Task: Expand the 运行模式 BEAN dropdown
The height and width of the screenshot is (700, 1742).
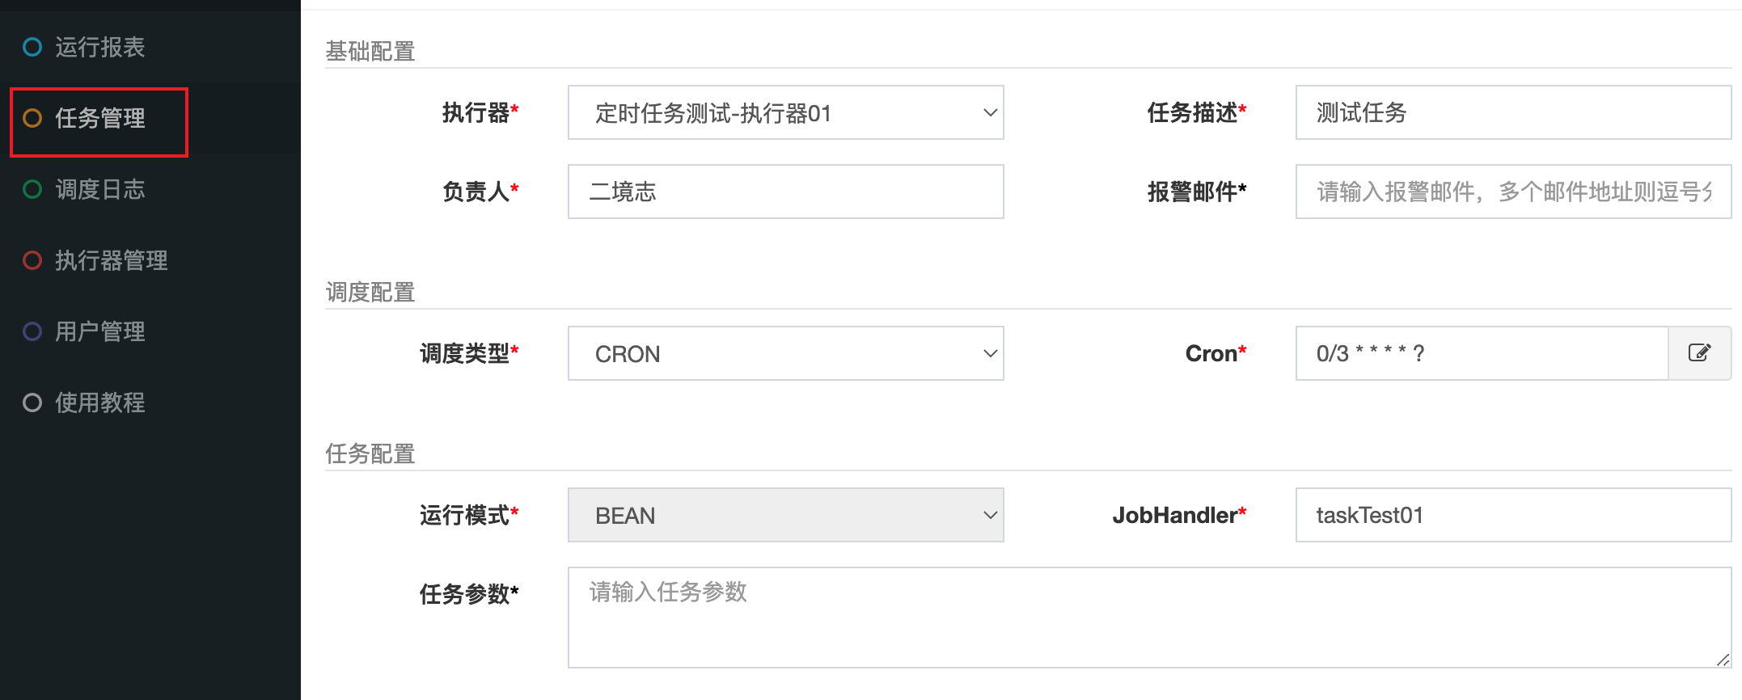Action: coord(785,515)
